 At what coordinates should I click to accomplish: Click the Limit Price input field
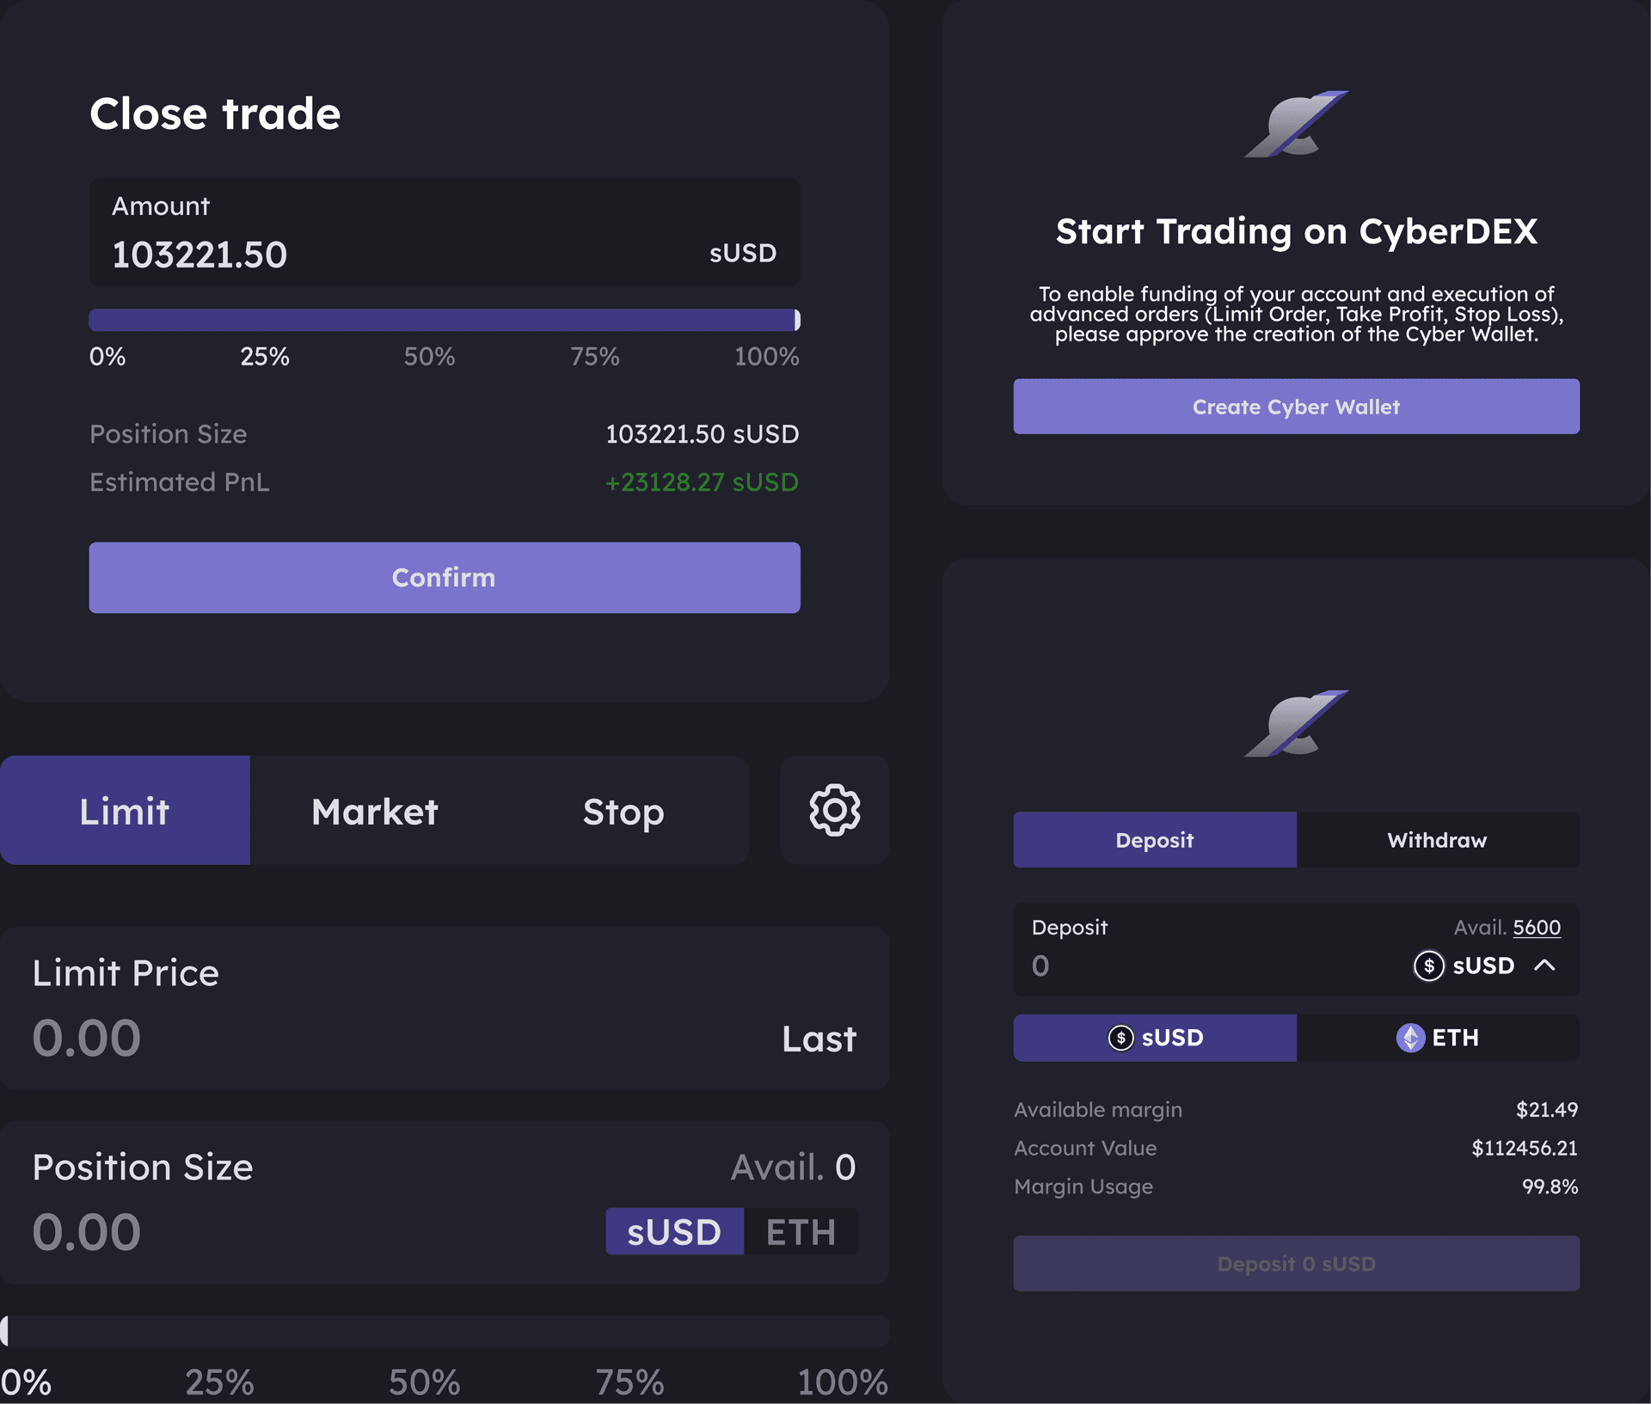click(258, 1038)
